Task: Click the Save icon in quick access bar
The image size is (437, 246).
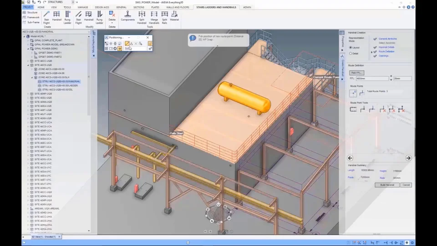Action: coord(28,2)
